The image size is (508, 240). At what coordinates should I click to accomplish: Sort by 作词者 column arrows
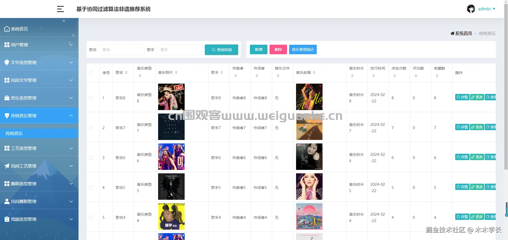pos(257,76)
